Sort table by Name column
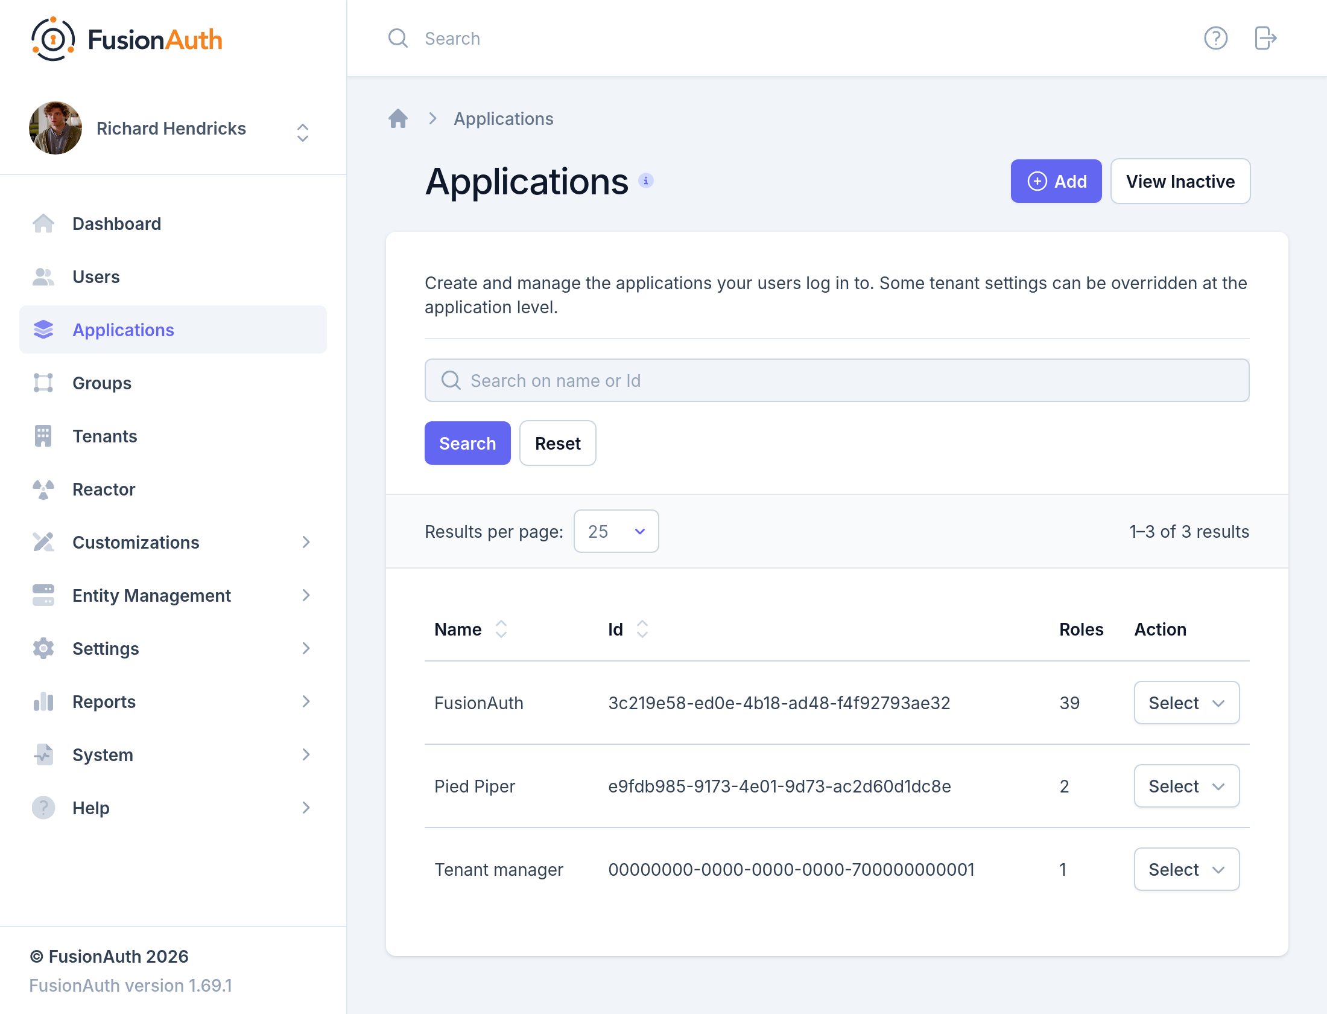 [470, 629]
